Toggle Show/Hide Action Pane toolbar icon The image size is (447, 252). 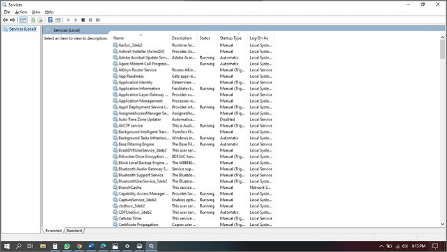pos(58,20)
